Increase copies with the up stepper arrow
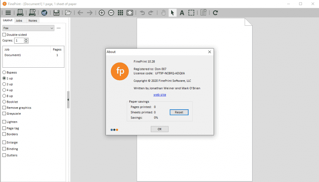This screenshot has width=319, height=182. (x=27, y=39)
